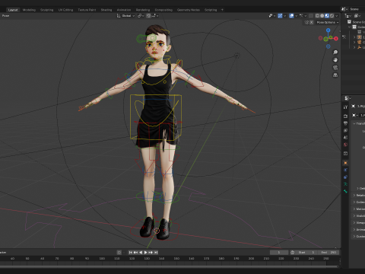Toggle X-axis mirror for pose

click(x=312, y=22)
